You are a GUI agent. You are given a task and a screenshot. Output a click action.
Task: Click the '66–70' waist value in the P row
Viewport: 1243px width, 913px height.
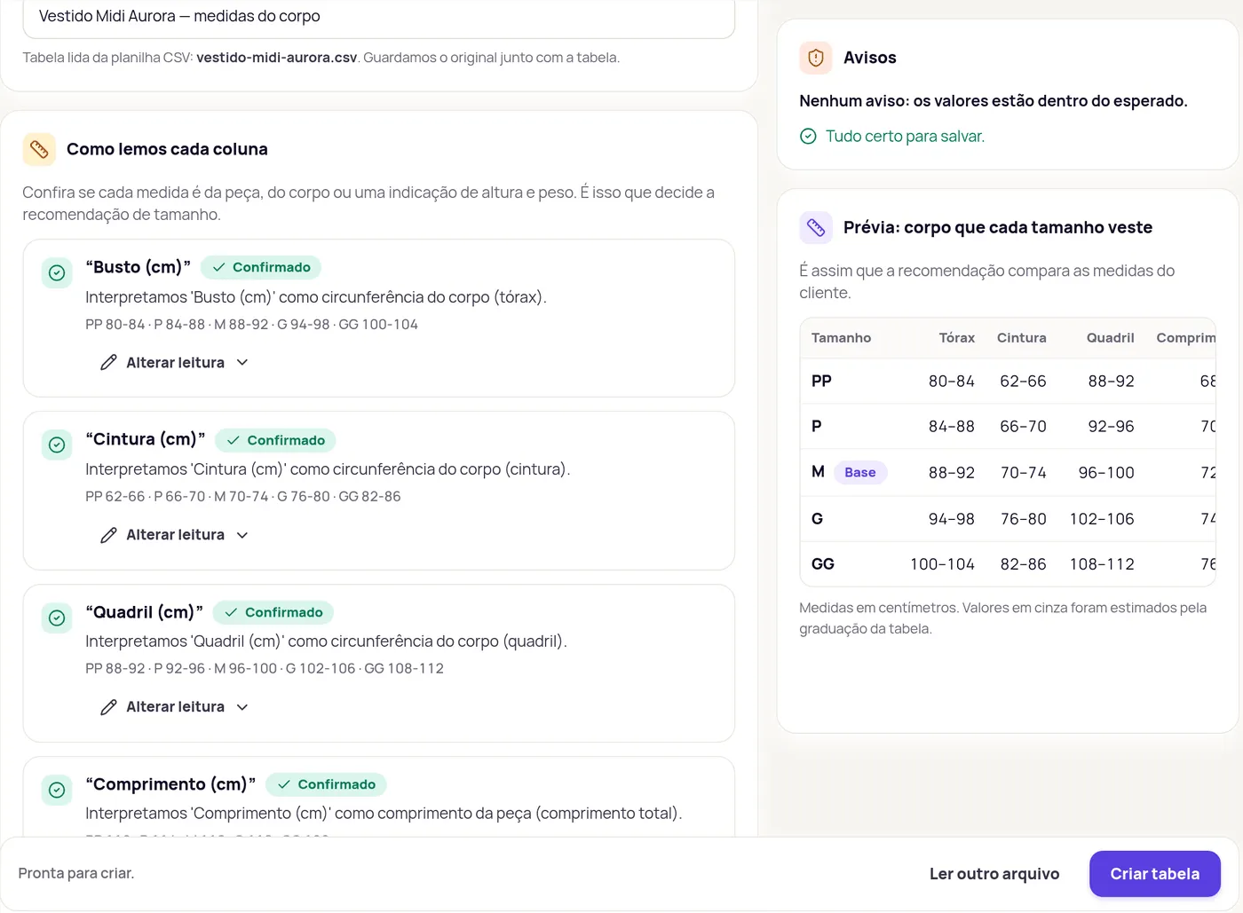click(1023, 427)
